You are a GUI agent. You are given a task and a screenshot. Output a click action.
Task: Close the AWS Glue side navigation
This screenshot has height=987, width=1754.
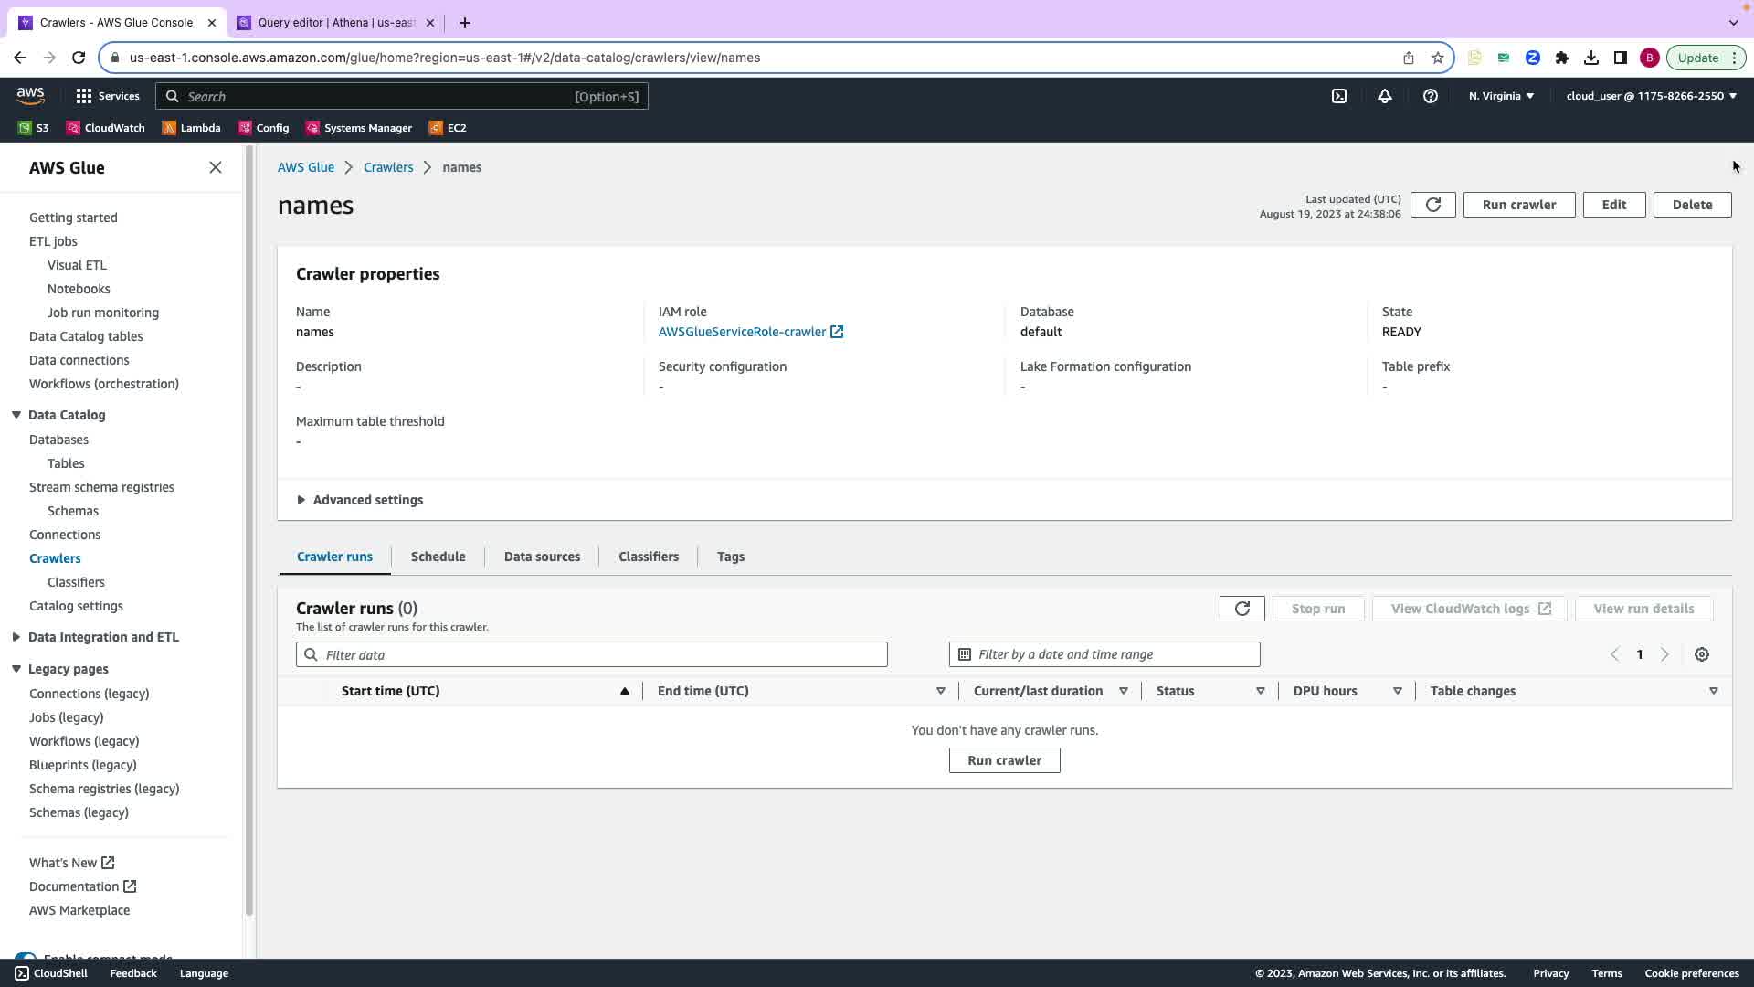[x=216, y=167]
